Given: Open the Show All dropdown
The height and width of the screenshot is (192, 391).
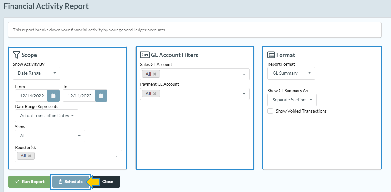Looking at the screenshot, I should pyautogui.click(x=50, y=136).
